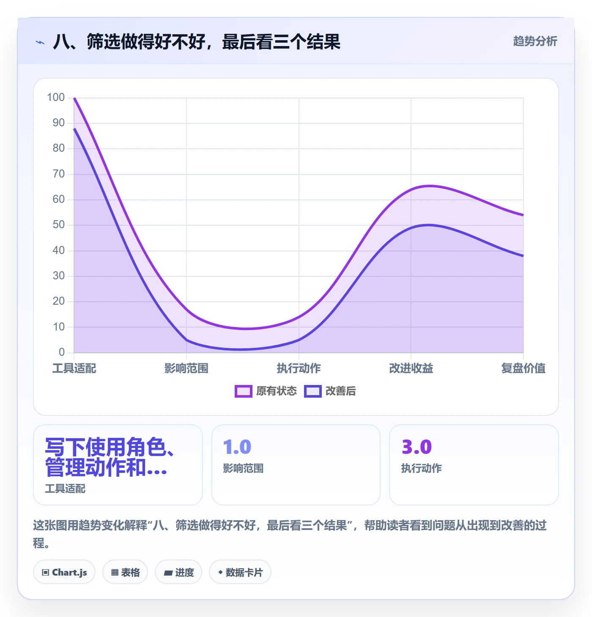This screenshot has height=617, width=592.
Task: Click the bar icon in 进度 chip
Action: click(168, 573)
